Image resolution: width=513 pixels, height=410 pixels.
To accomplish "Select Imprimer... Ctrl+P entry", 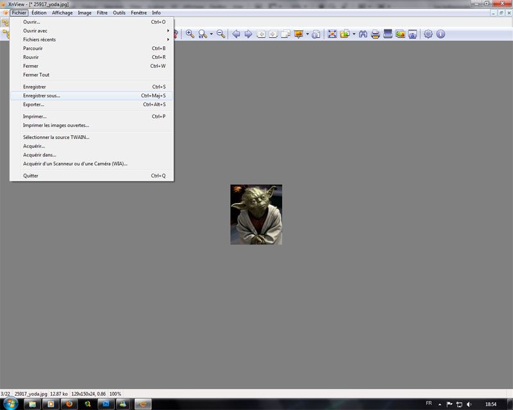I will point(92,117).
